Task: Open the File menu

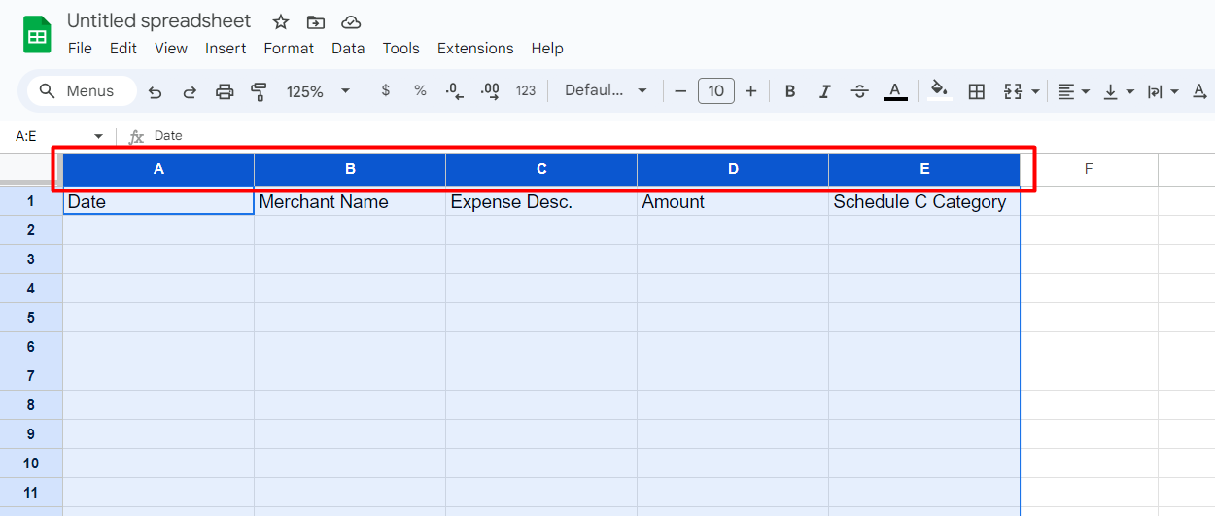Action: point(80,48)
